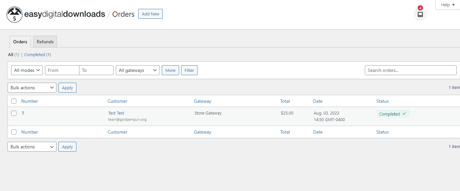The width and height of the screenshot is (460, 191).
Task: Click the checkmark on Completed status badge
Action: click(x=404, y=114)
